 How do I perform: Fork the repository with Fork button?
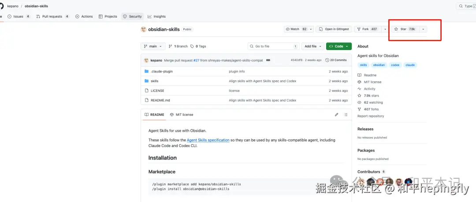point(367,29)
